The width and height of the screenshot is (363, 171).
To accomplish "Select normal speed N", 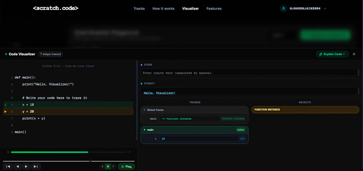I will point(108,166).
